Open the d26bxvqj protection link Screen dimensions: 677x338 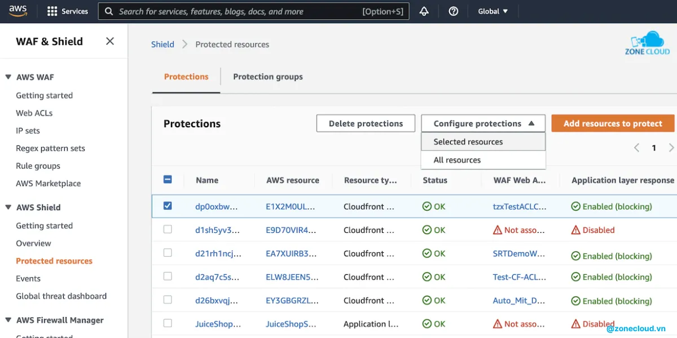217,300
